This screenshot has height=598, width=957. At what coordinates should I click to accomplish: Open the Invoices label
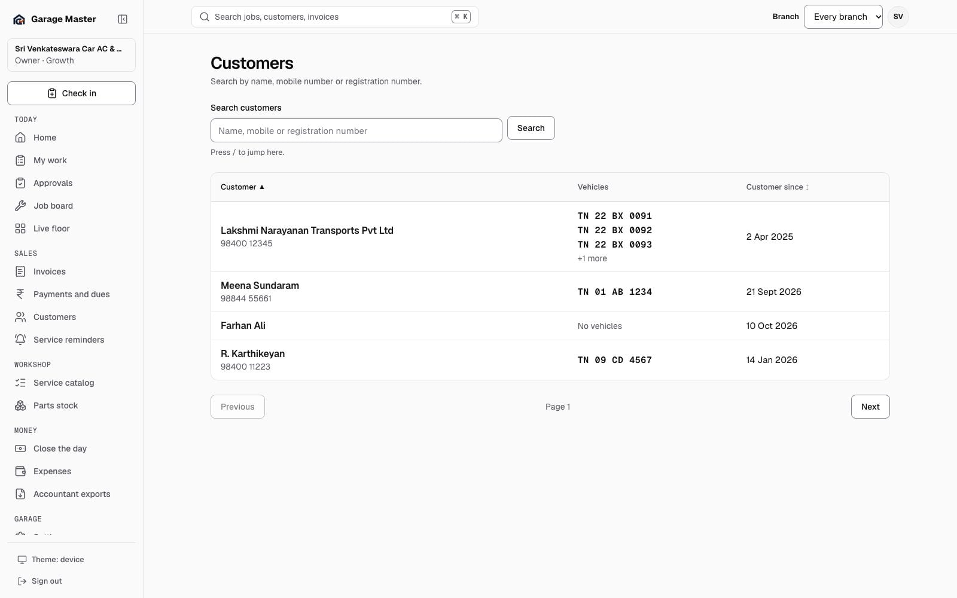[50, 271]
